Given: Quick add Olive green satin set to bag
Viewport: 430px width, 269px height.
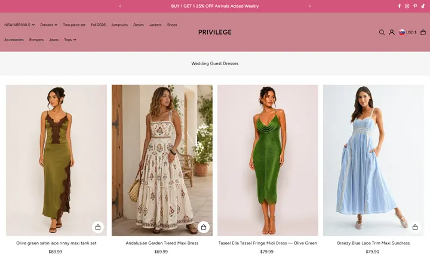Looking at the screenshot, I should [98, 227].
